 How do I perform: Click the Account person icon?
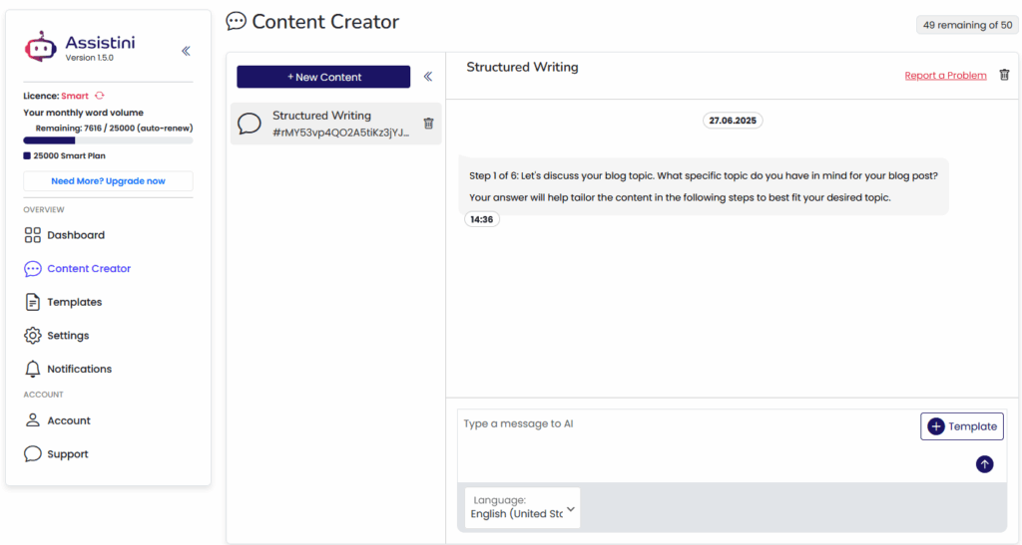pyautogui.click(x=33, y=420)
